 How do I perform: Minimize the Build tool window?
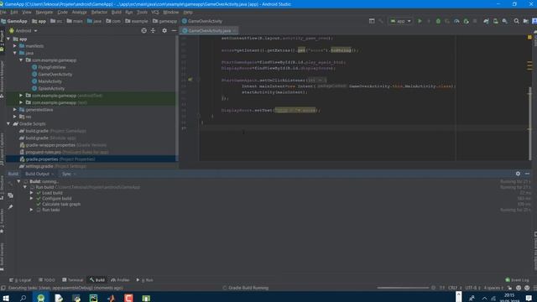click(527, 174)
